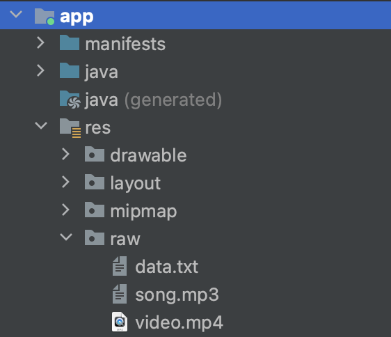Select the non-generated java folder name
Image resolution: width=391 pixels, height=337 pixels.
[x=102, y=72]
